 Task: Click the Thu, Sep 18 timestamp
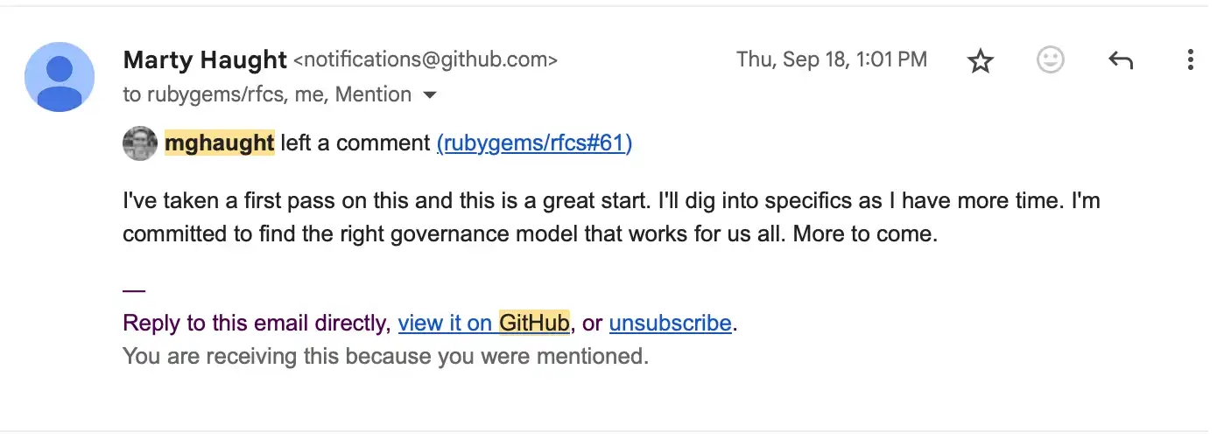pyautogui.click(x=831, y=59)
